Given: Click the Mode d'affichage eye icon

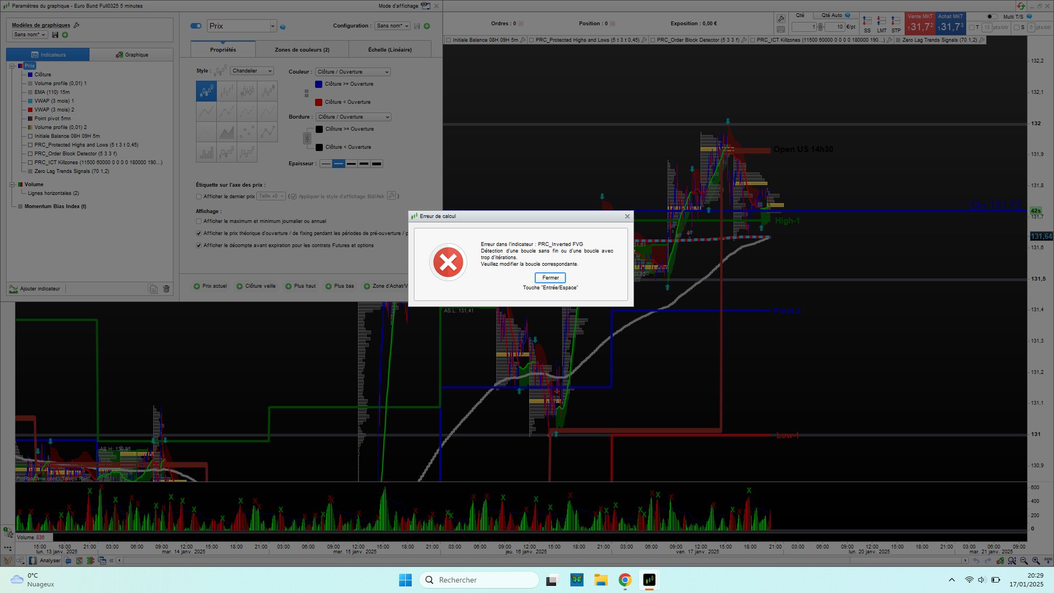Looking at the screenshot, I should (425, 6).
